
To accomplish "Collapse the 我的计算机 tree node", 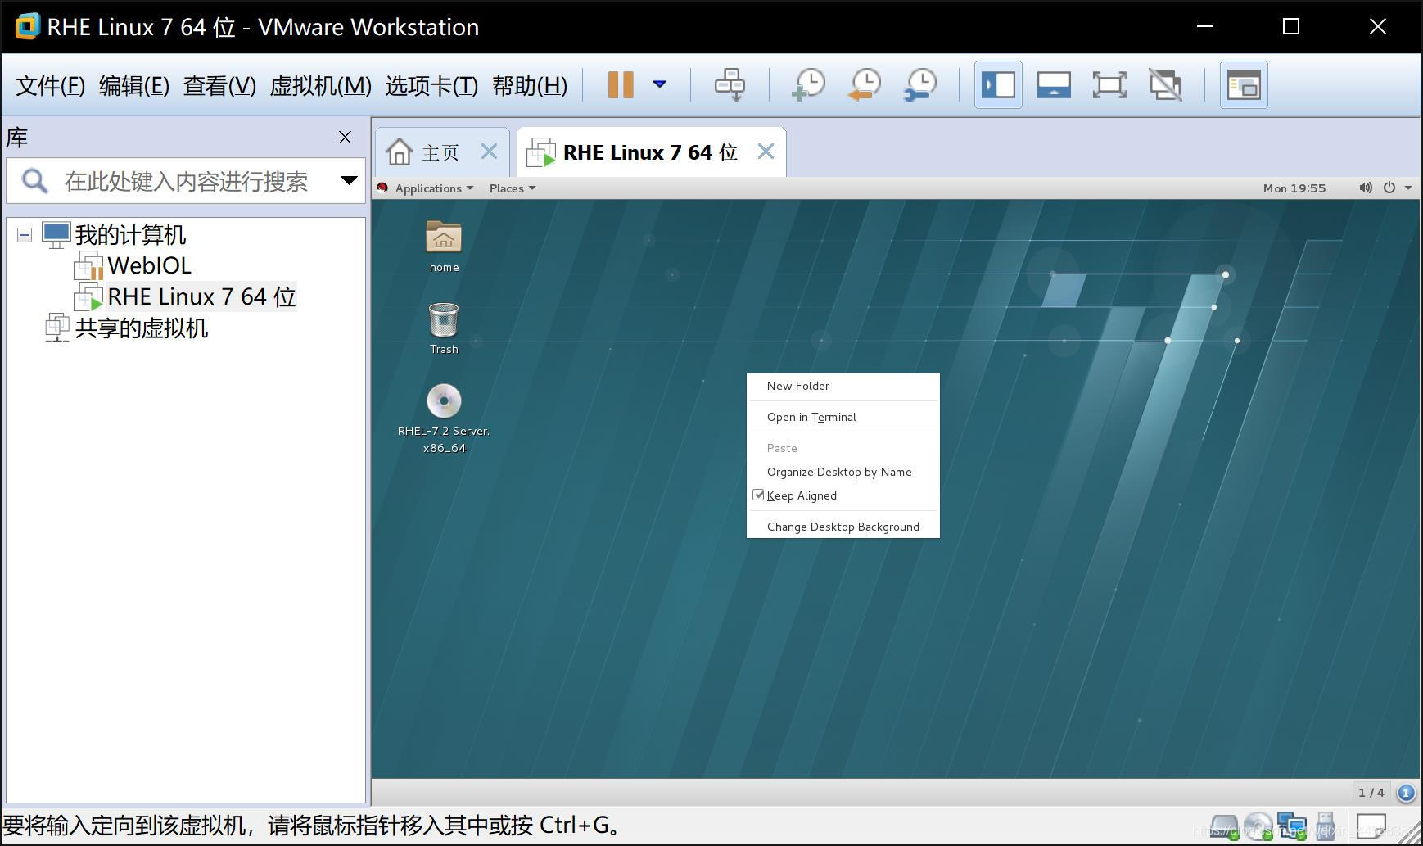I will tap(25, 235).
